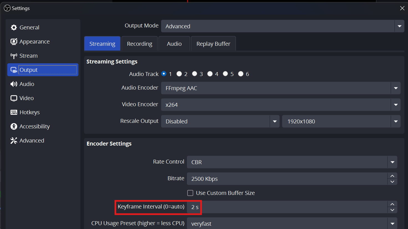This screenshot has width=408, height=229.
Task: Select the General settings gear icon
Action: point(14,27)
